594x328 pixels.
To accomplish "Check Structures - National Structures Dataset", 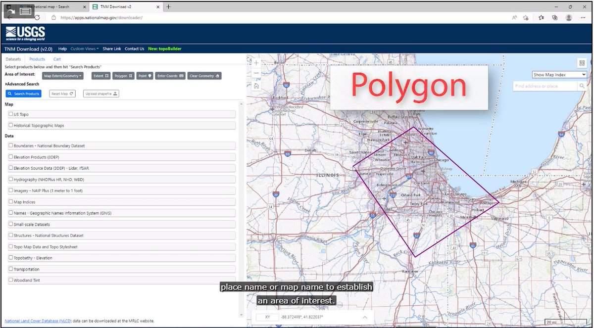I will (x=10, y=235).
